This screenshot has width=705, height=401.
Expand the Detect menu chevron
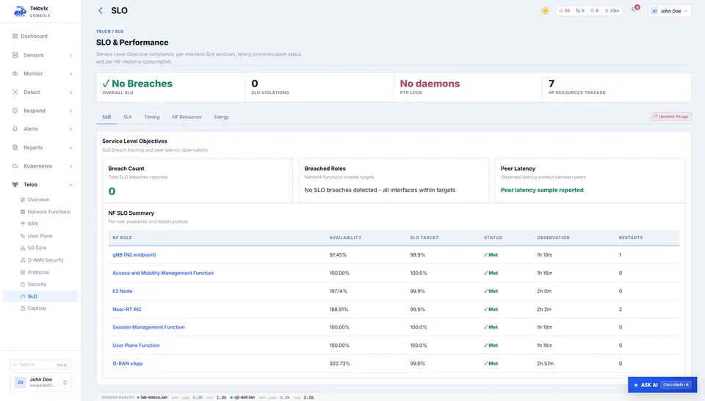click(x=70, y=92)
